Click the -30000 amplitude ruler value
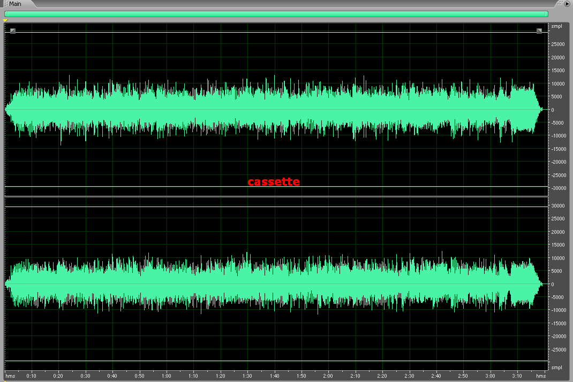The height and width of the screenshot is (382, 573). pyautogui.click(x=558, y=188)
